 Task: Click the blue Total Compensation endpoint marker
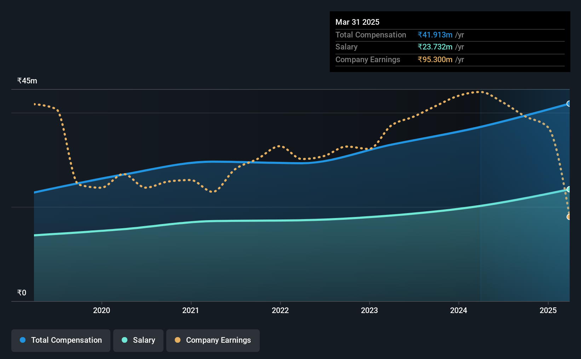tap(569, 104)
